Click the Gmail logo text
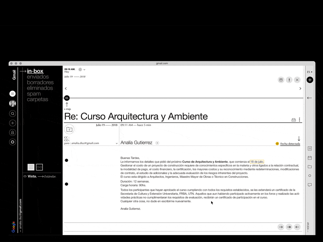323x242 pixels. pos(14,75)
